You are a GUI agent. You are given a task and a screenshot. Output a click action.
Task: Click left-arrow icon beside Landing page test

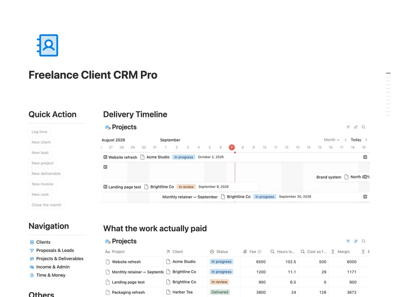pyautogui.click(x=105, y=187)
